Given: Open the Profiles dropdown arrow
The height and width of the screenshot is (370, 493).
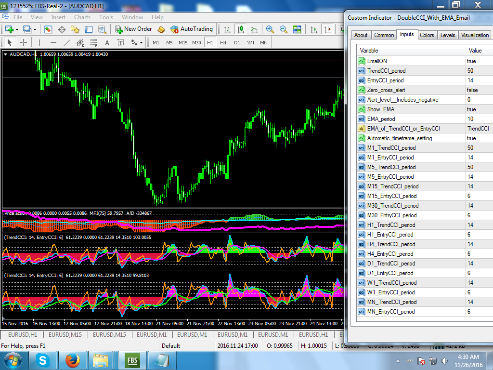Looking at the screenshot, I should (35, 29).
